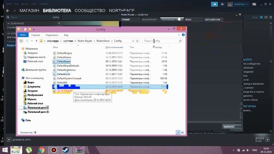Viewport: 274px width, 154px height.
Task: Open the БЕТА-ВЕРСИИ tab in properties
Action: pos(213,20)
